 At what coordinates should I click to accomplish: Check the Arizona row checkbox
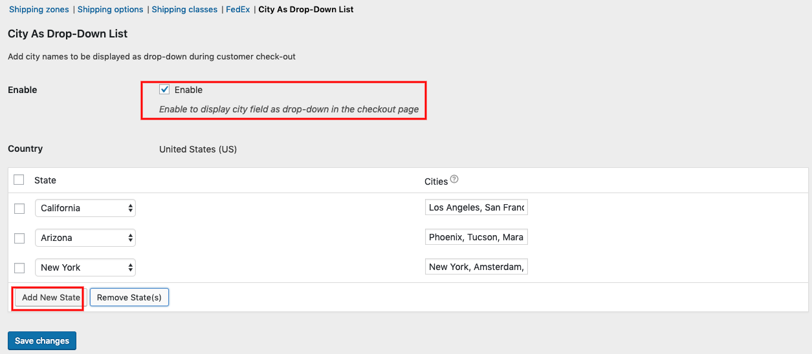click(x=19, y=238)
